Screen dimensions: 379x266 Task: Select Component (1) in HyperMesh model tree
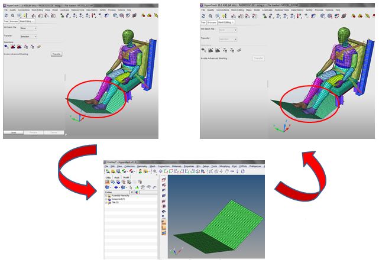[117, 200]
